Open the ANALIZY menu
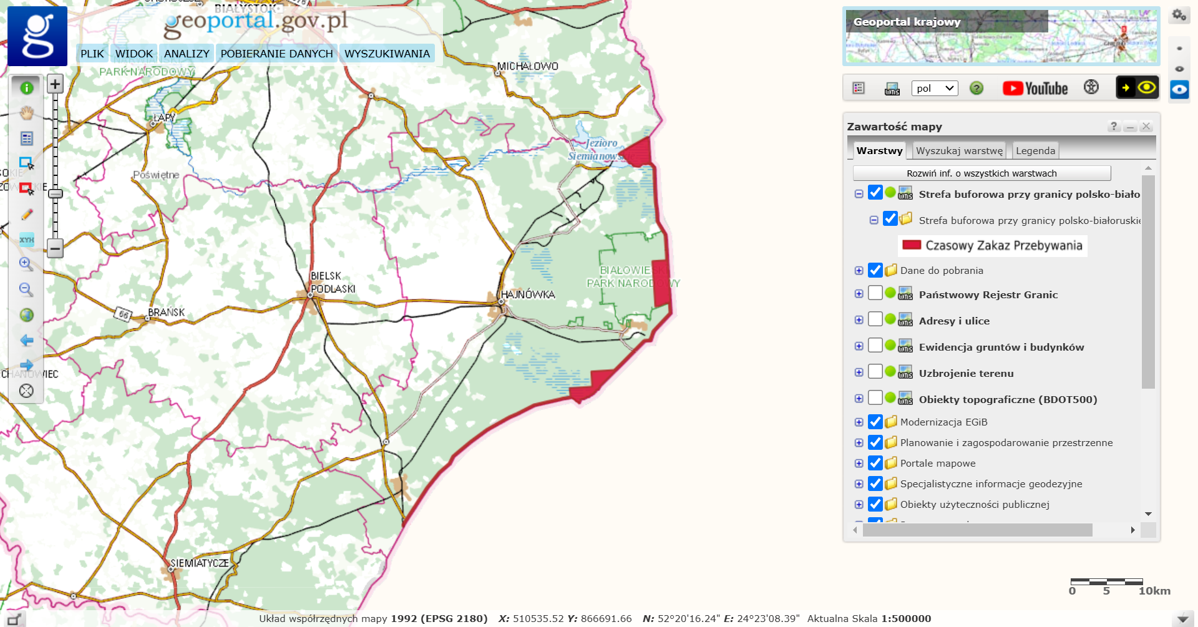This screenshot has height=627, width=1198. (x=187, y=54)
